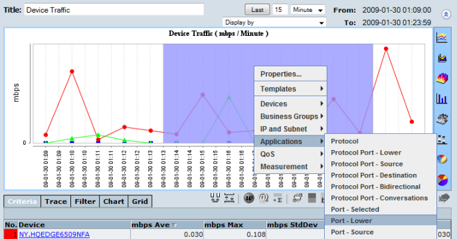
Task: Click the 0.030 mbps Ave cell
Action: point(167,234)
